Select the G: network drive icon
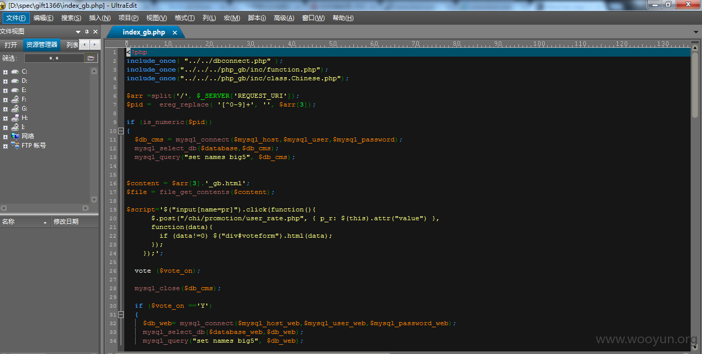This screenshot has width=702, height=354. coord(15,109)
